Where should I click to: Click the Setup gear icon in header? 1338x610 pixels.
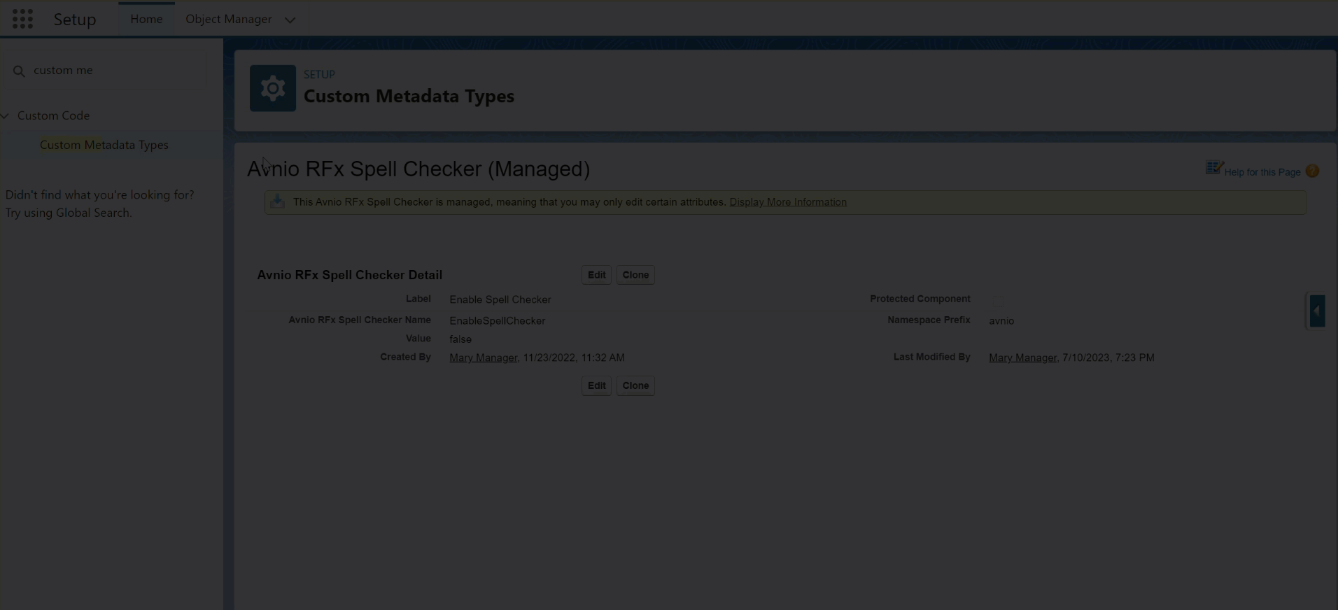[x=273, y=88]
